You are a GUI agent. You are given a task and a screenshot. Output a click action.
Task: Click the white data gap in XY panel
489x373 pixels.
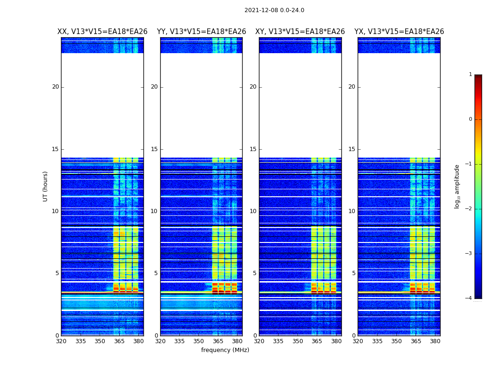coord(300,105)
